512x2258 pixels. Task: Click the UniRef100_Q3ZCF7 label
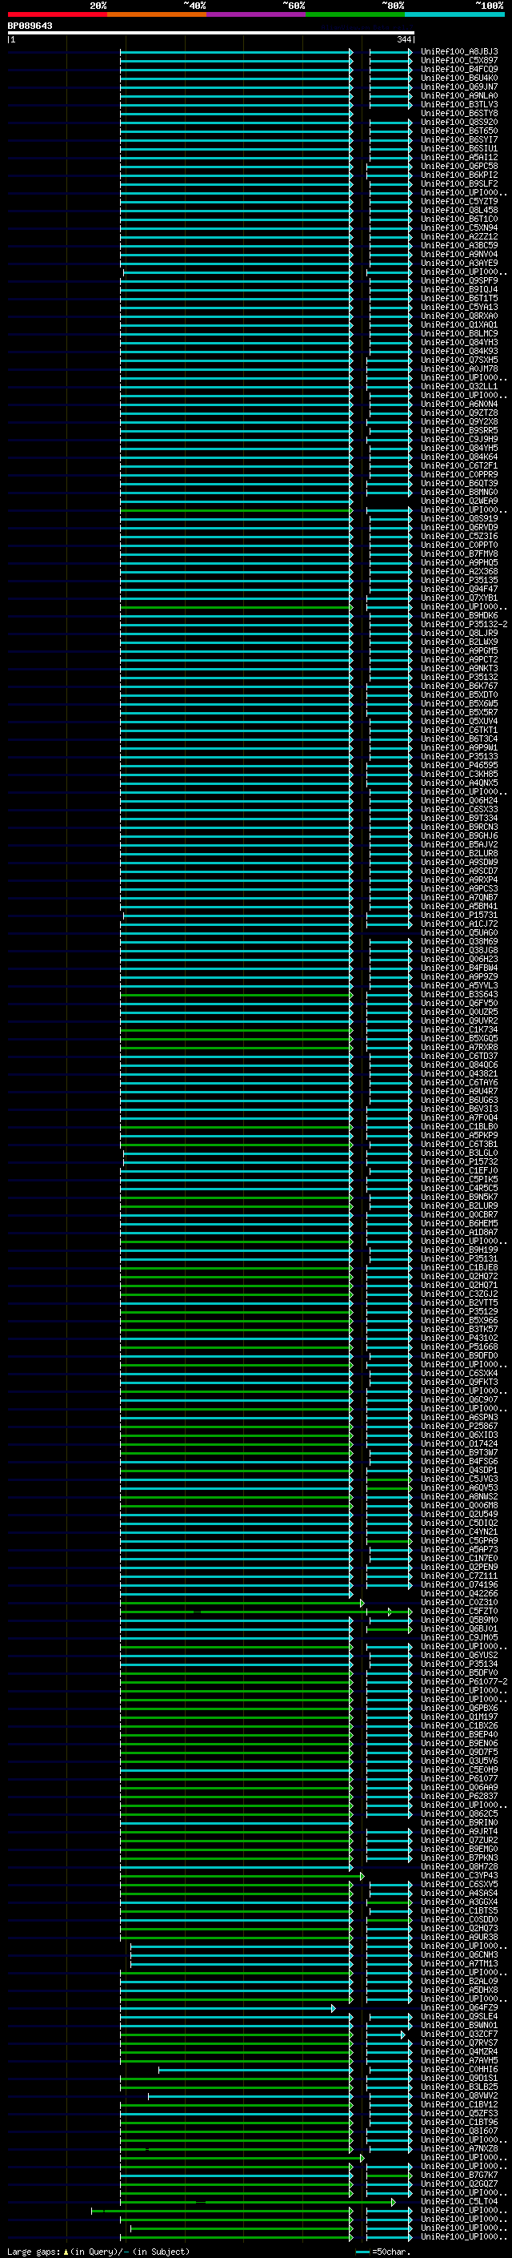[459, 2035]
